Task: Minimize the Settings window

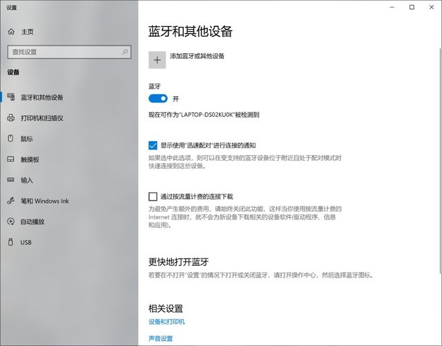Action: (392, 7)
